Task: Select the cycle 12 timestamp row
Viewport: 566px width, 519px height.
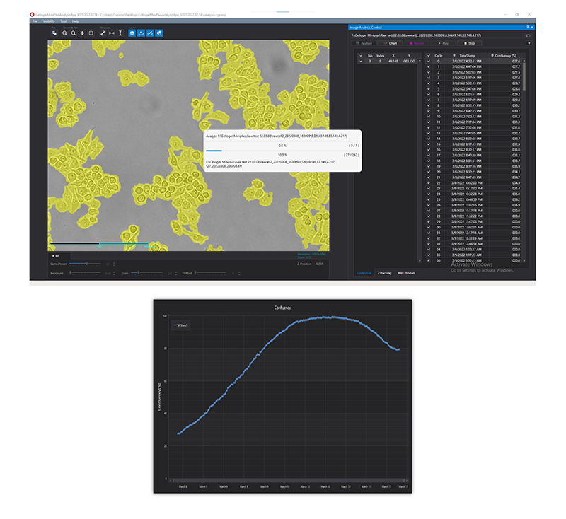Action: pos(467,128)
